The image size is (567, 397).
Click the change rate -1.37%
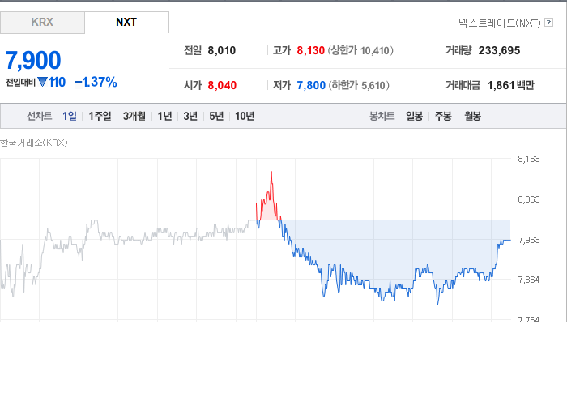tap(96, 82)
